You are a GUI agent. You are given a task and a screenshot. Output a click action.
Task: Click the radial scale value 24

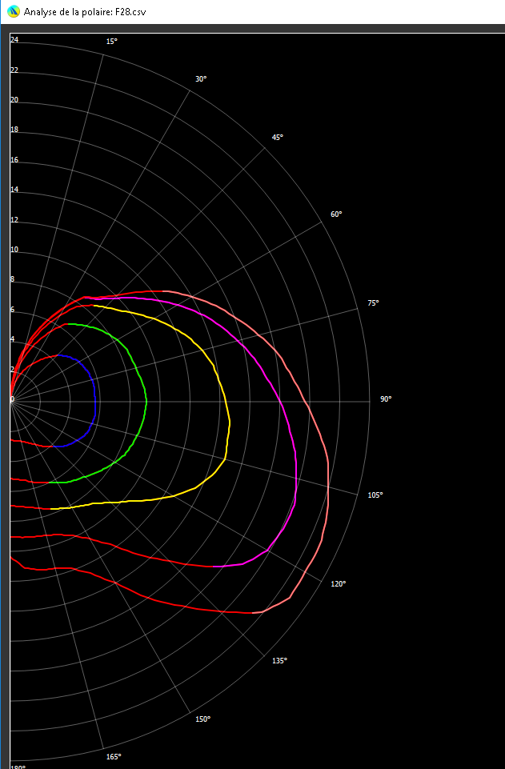[14, 40]
